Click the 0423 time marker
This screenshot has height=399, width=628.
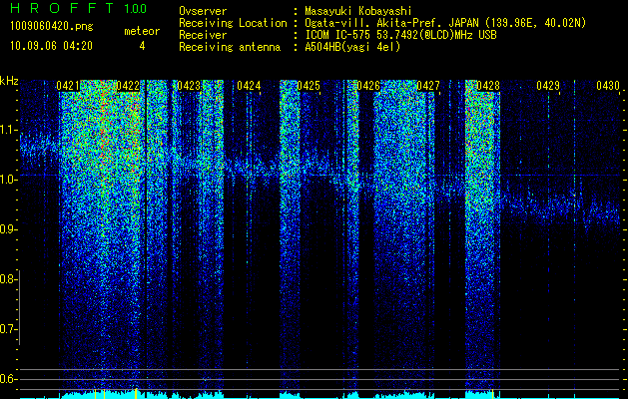click(189, 86)
